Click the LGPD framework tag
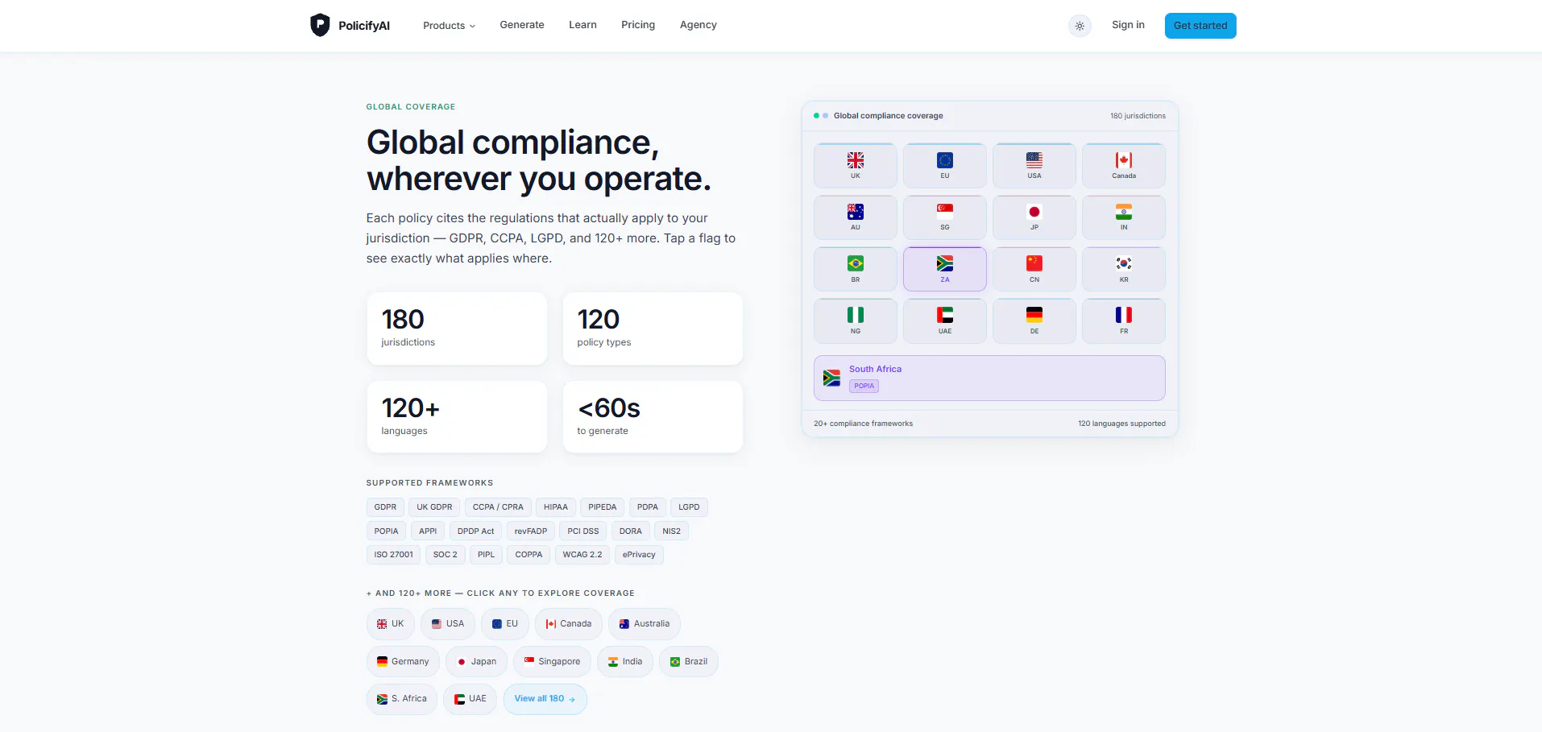The width and height of the screenshot is (1542, 732). click(689, 507)
